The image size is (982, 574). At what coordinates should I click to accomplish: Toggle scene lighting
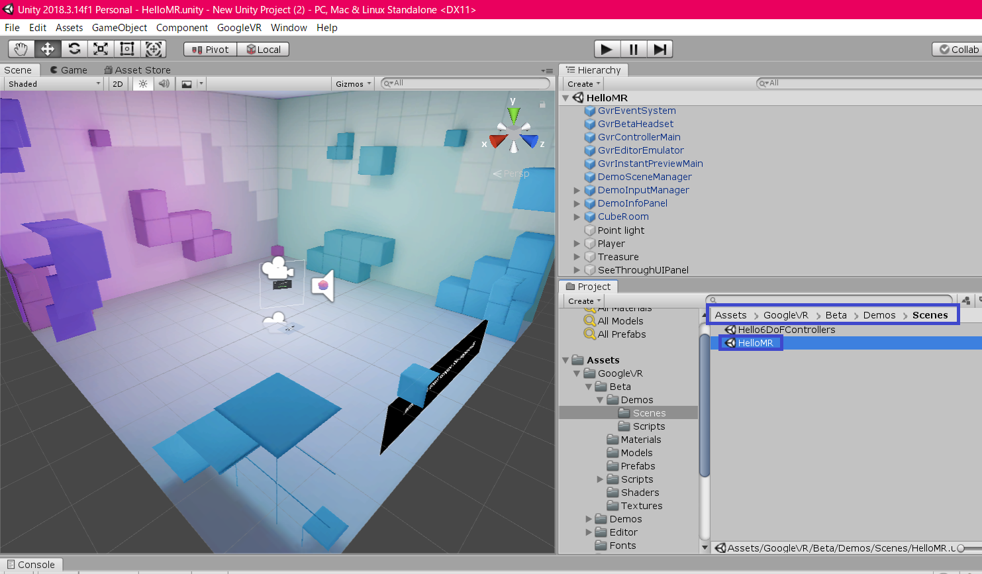[x=143, y=84]
